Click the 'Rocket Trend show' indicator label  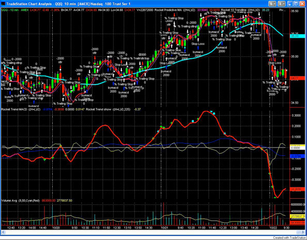coord(99,109)
